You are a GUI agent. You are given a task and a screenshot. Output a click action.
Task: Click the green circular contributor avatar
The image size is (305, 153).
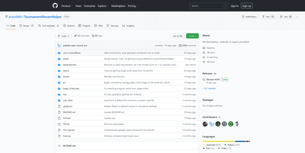pos(231,124)
